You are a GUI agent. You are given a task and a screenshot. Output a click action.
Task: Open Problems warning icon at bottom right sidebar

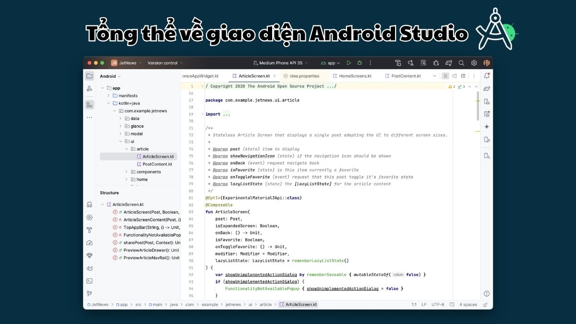pyautogui.click(x=487, y=293)
